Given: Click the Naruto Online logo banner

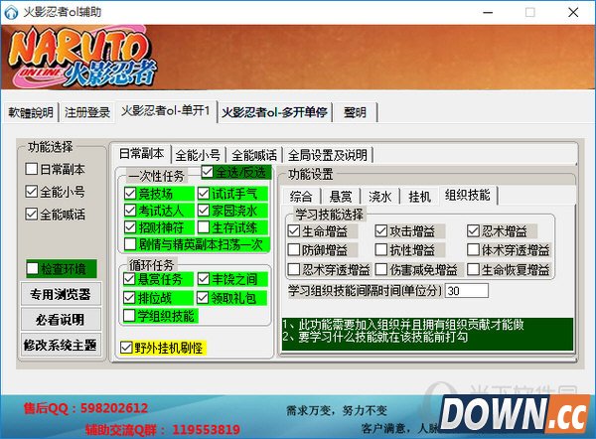Looking at the screenshot, I should (x=82, y=57).
